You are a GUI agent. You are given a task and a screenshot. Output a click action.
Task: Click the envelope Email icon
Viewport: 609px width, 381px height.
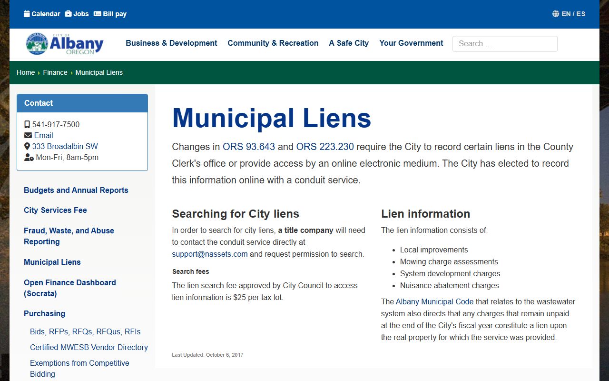click(x=28, y=135)
